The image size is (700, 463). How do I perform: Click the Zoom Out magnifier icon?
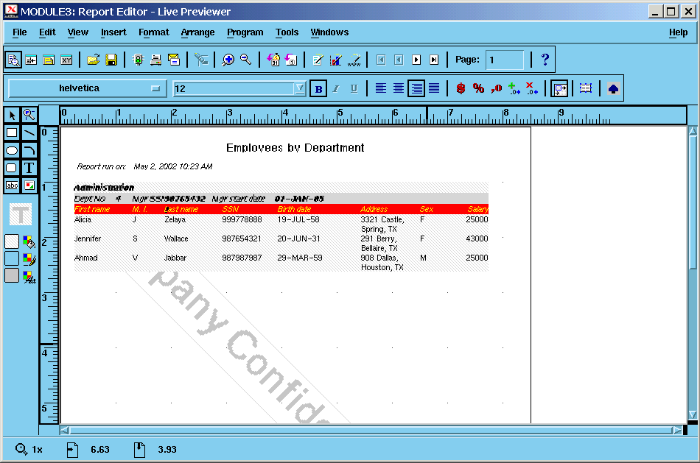[245, 60]
